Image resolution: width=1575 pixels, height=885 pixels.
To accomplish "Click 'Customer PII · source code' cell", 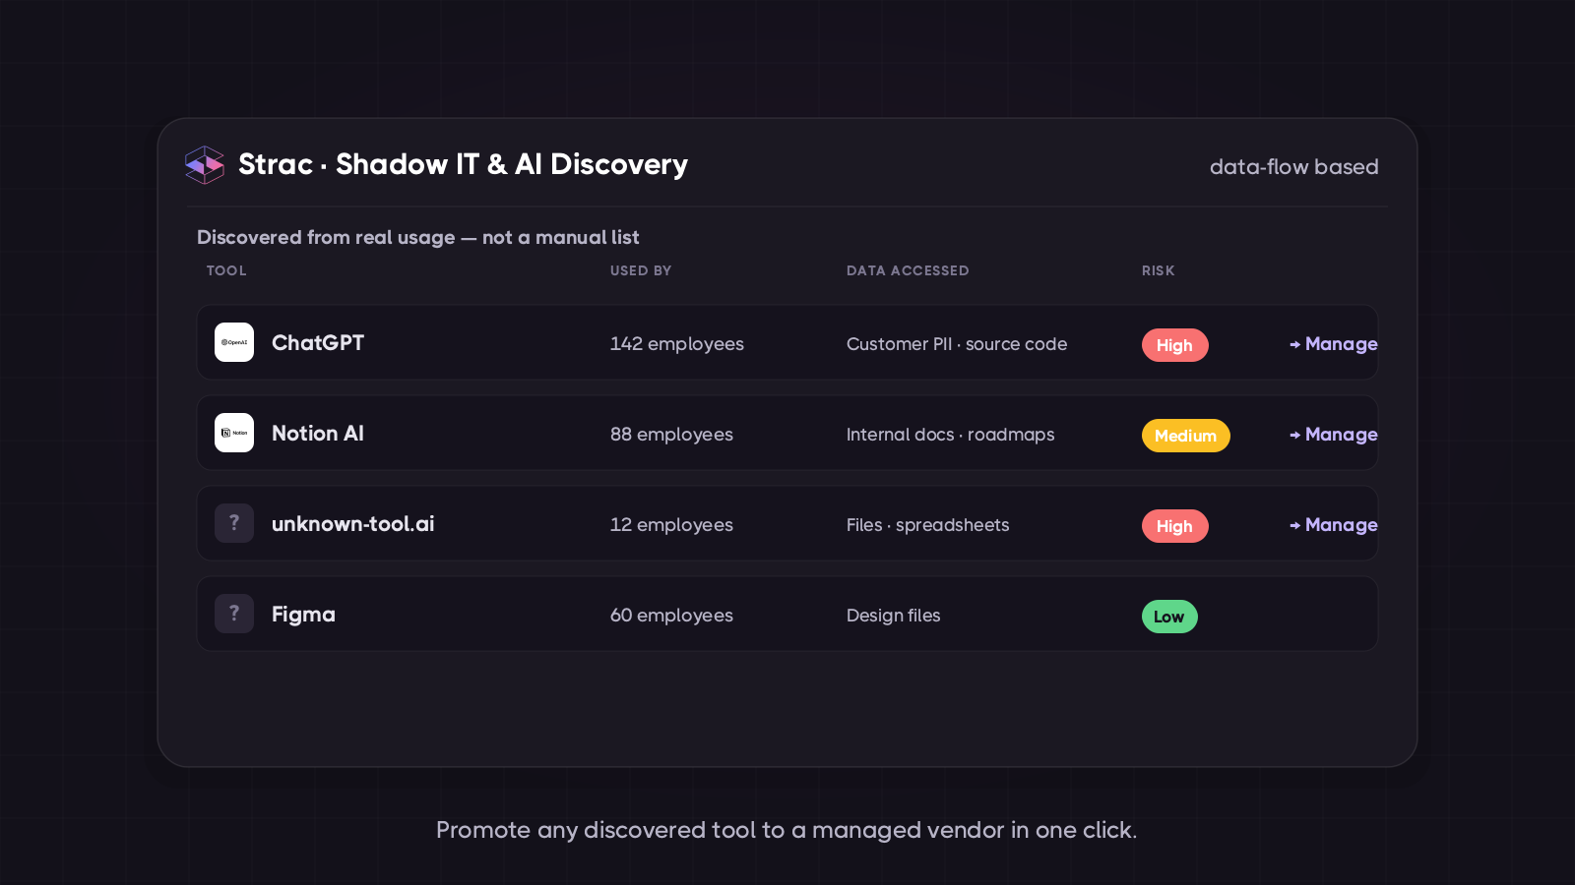I will [x=957, y=344].
